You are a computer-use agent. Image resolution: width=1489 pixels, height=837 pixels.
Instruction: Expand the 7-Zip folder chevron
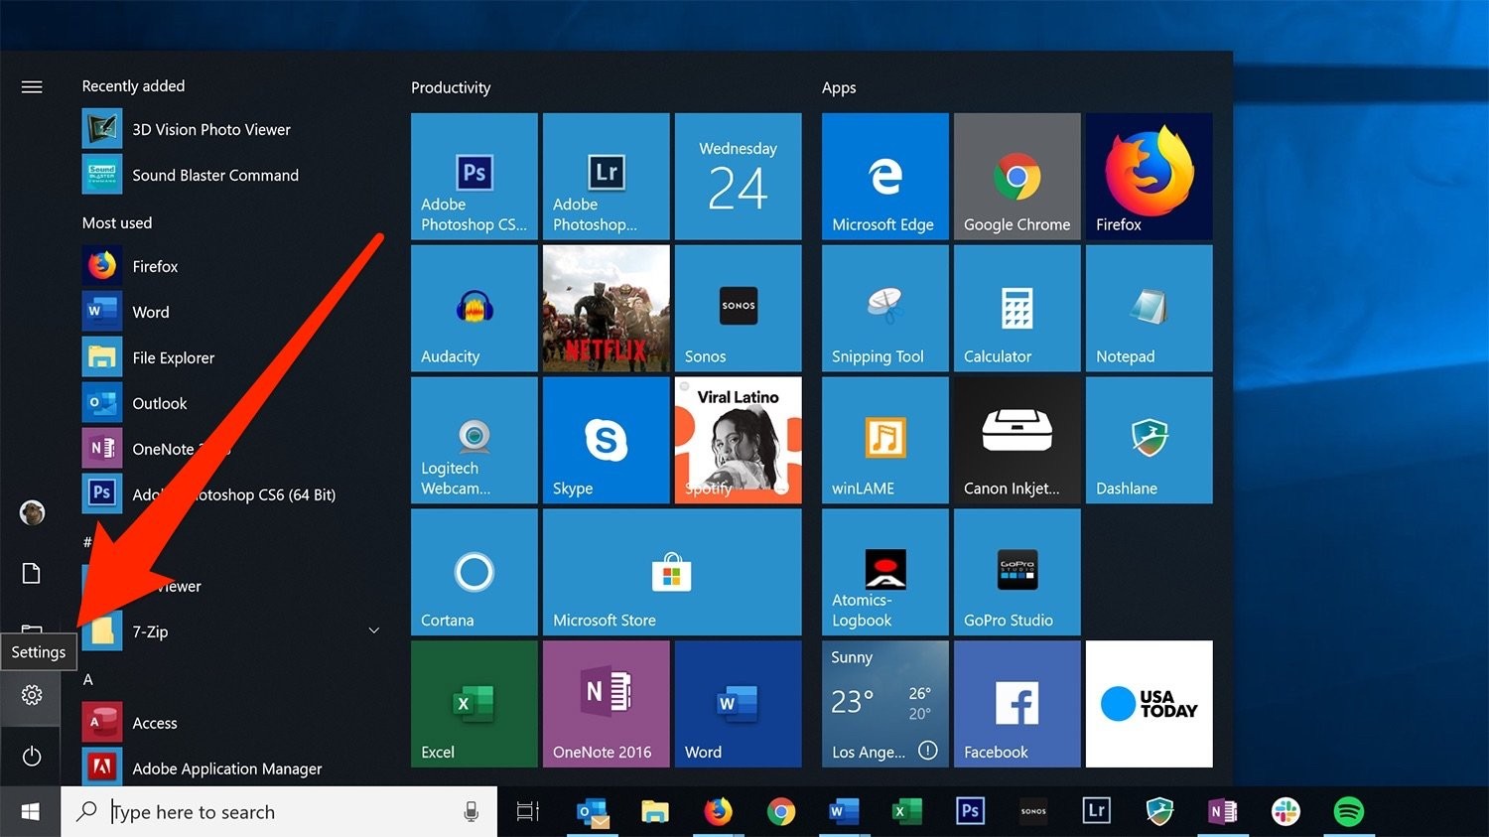point(374,630)
